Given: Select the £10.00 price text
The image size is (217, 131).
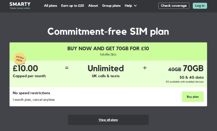Looking at the screenshot, I should pos(25,68).
